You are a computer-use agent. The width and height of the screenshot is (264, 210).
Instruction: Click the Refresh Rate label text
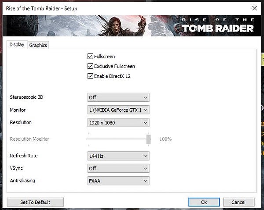[x=24, y=156]
